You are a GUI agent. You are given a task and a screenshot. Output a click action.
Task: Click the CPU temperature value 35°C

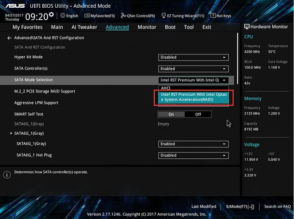click(x=272, y=52)
